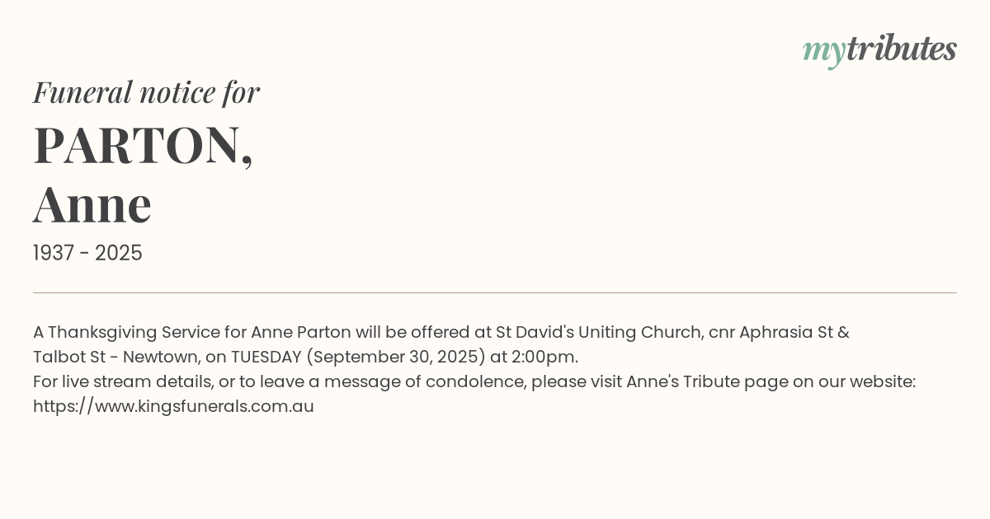Click the mytributes logo
Image resolution: width=990 pixels, height=519 pixels.
(879, 49)
